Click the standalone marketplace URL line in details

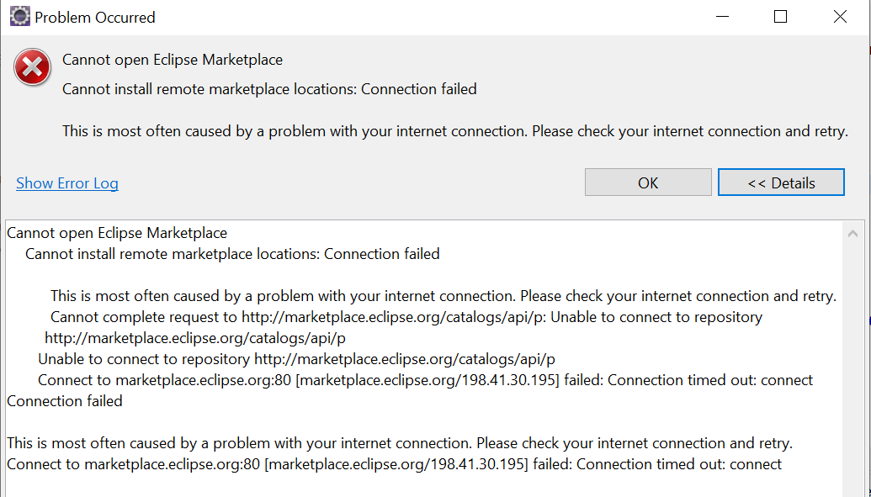[195, 338]
